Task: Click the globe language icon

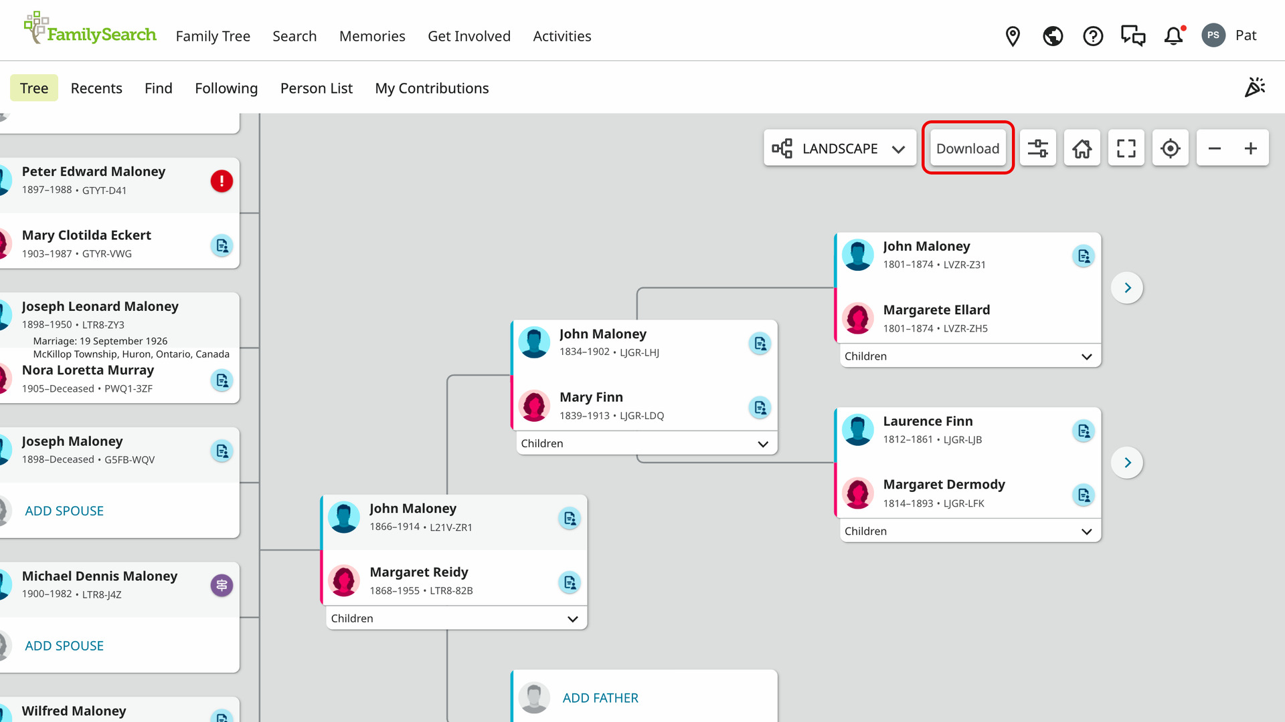Action: point(1053,36)
